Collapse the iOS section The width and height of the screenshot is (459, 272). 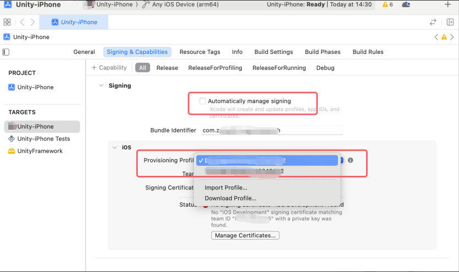pyautogui.click(x=114, y=147)
